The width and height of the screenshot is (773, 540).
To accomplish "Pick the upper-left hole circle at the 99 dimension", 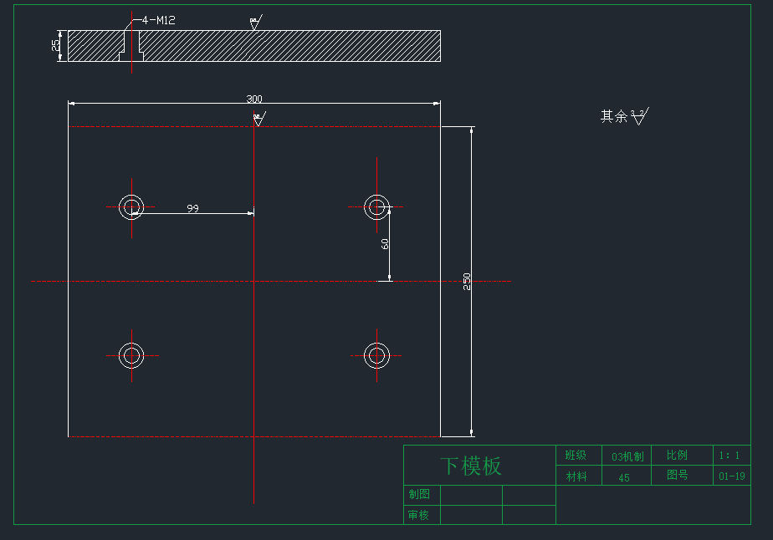I will (x=131, y=207).
